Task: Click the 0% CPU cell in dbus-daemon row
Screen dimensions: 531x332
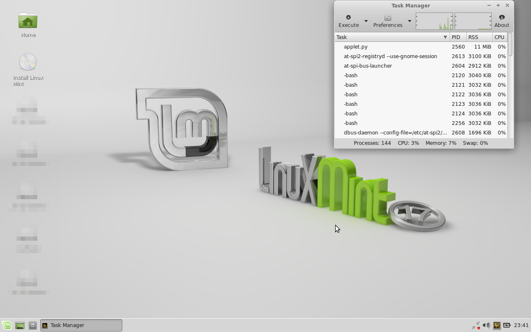Action: (x=502, y=133)
